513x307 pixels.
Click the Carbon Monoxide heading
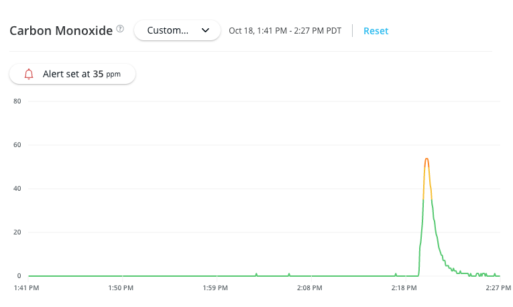click(x=61, y=30)
